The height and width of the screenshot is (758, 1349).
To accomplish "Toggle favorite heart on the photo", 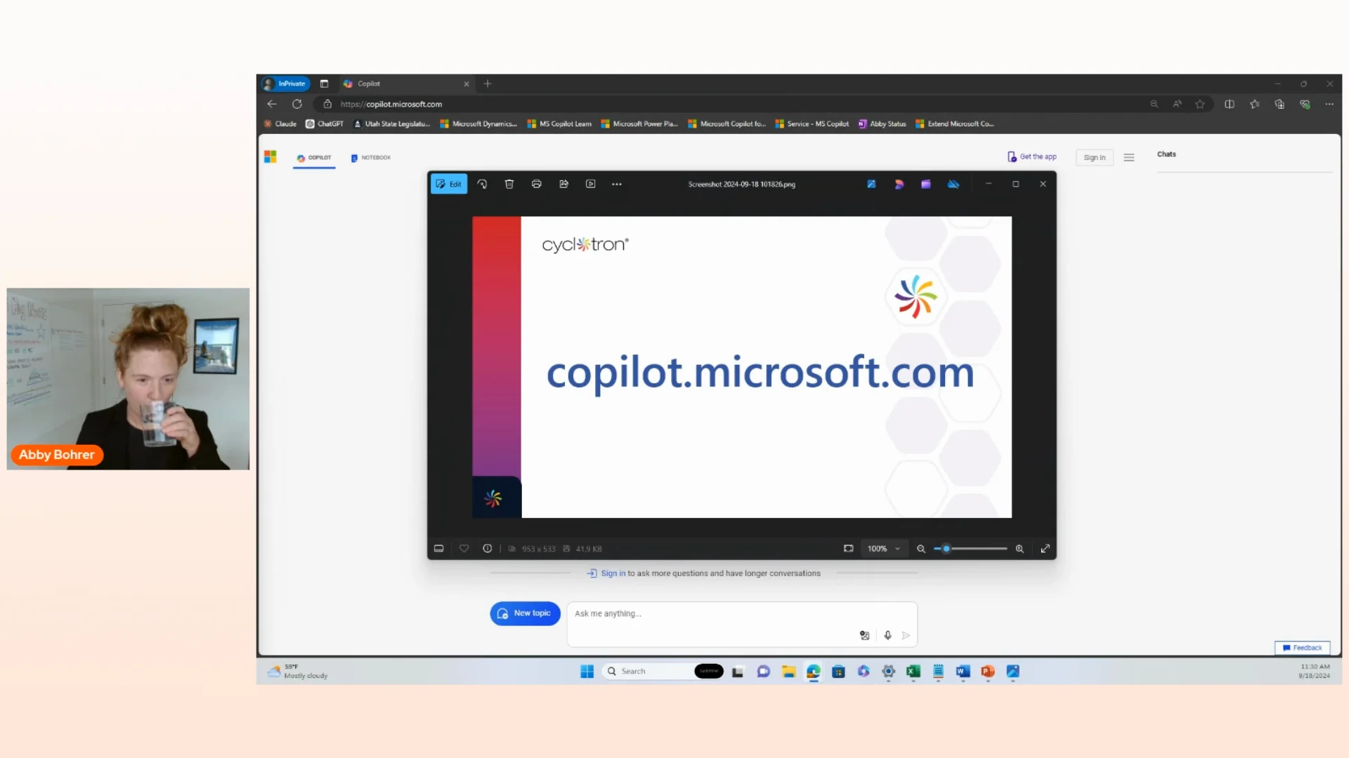I will click(464, 549).
